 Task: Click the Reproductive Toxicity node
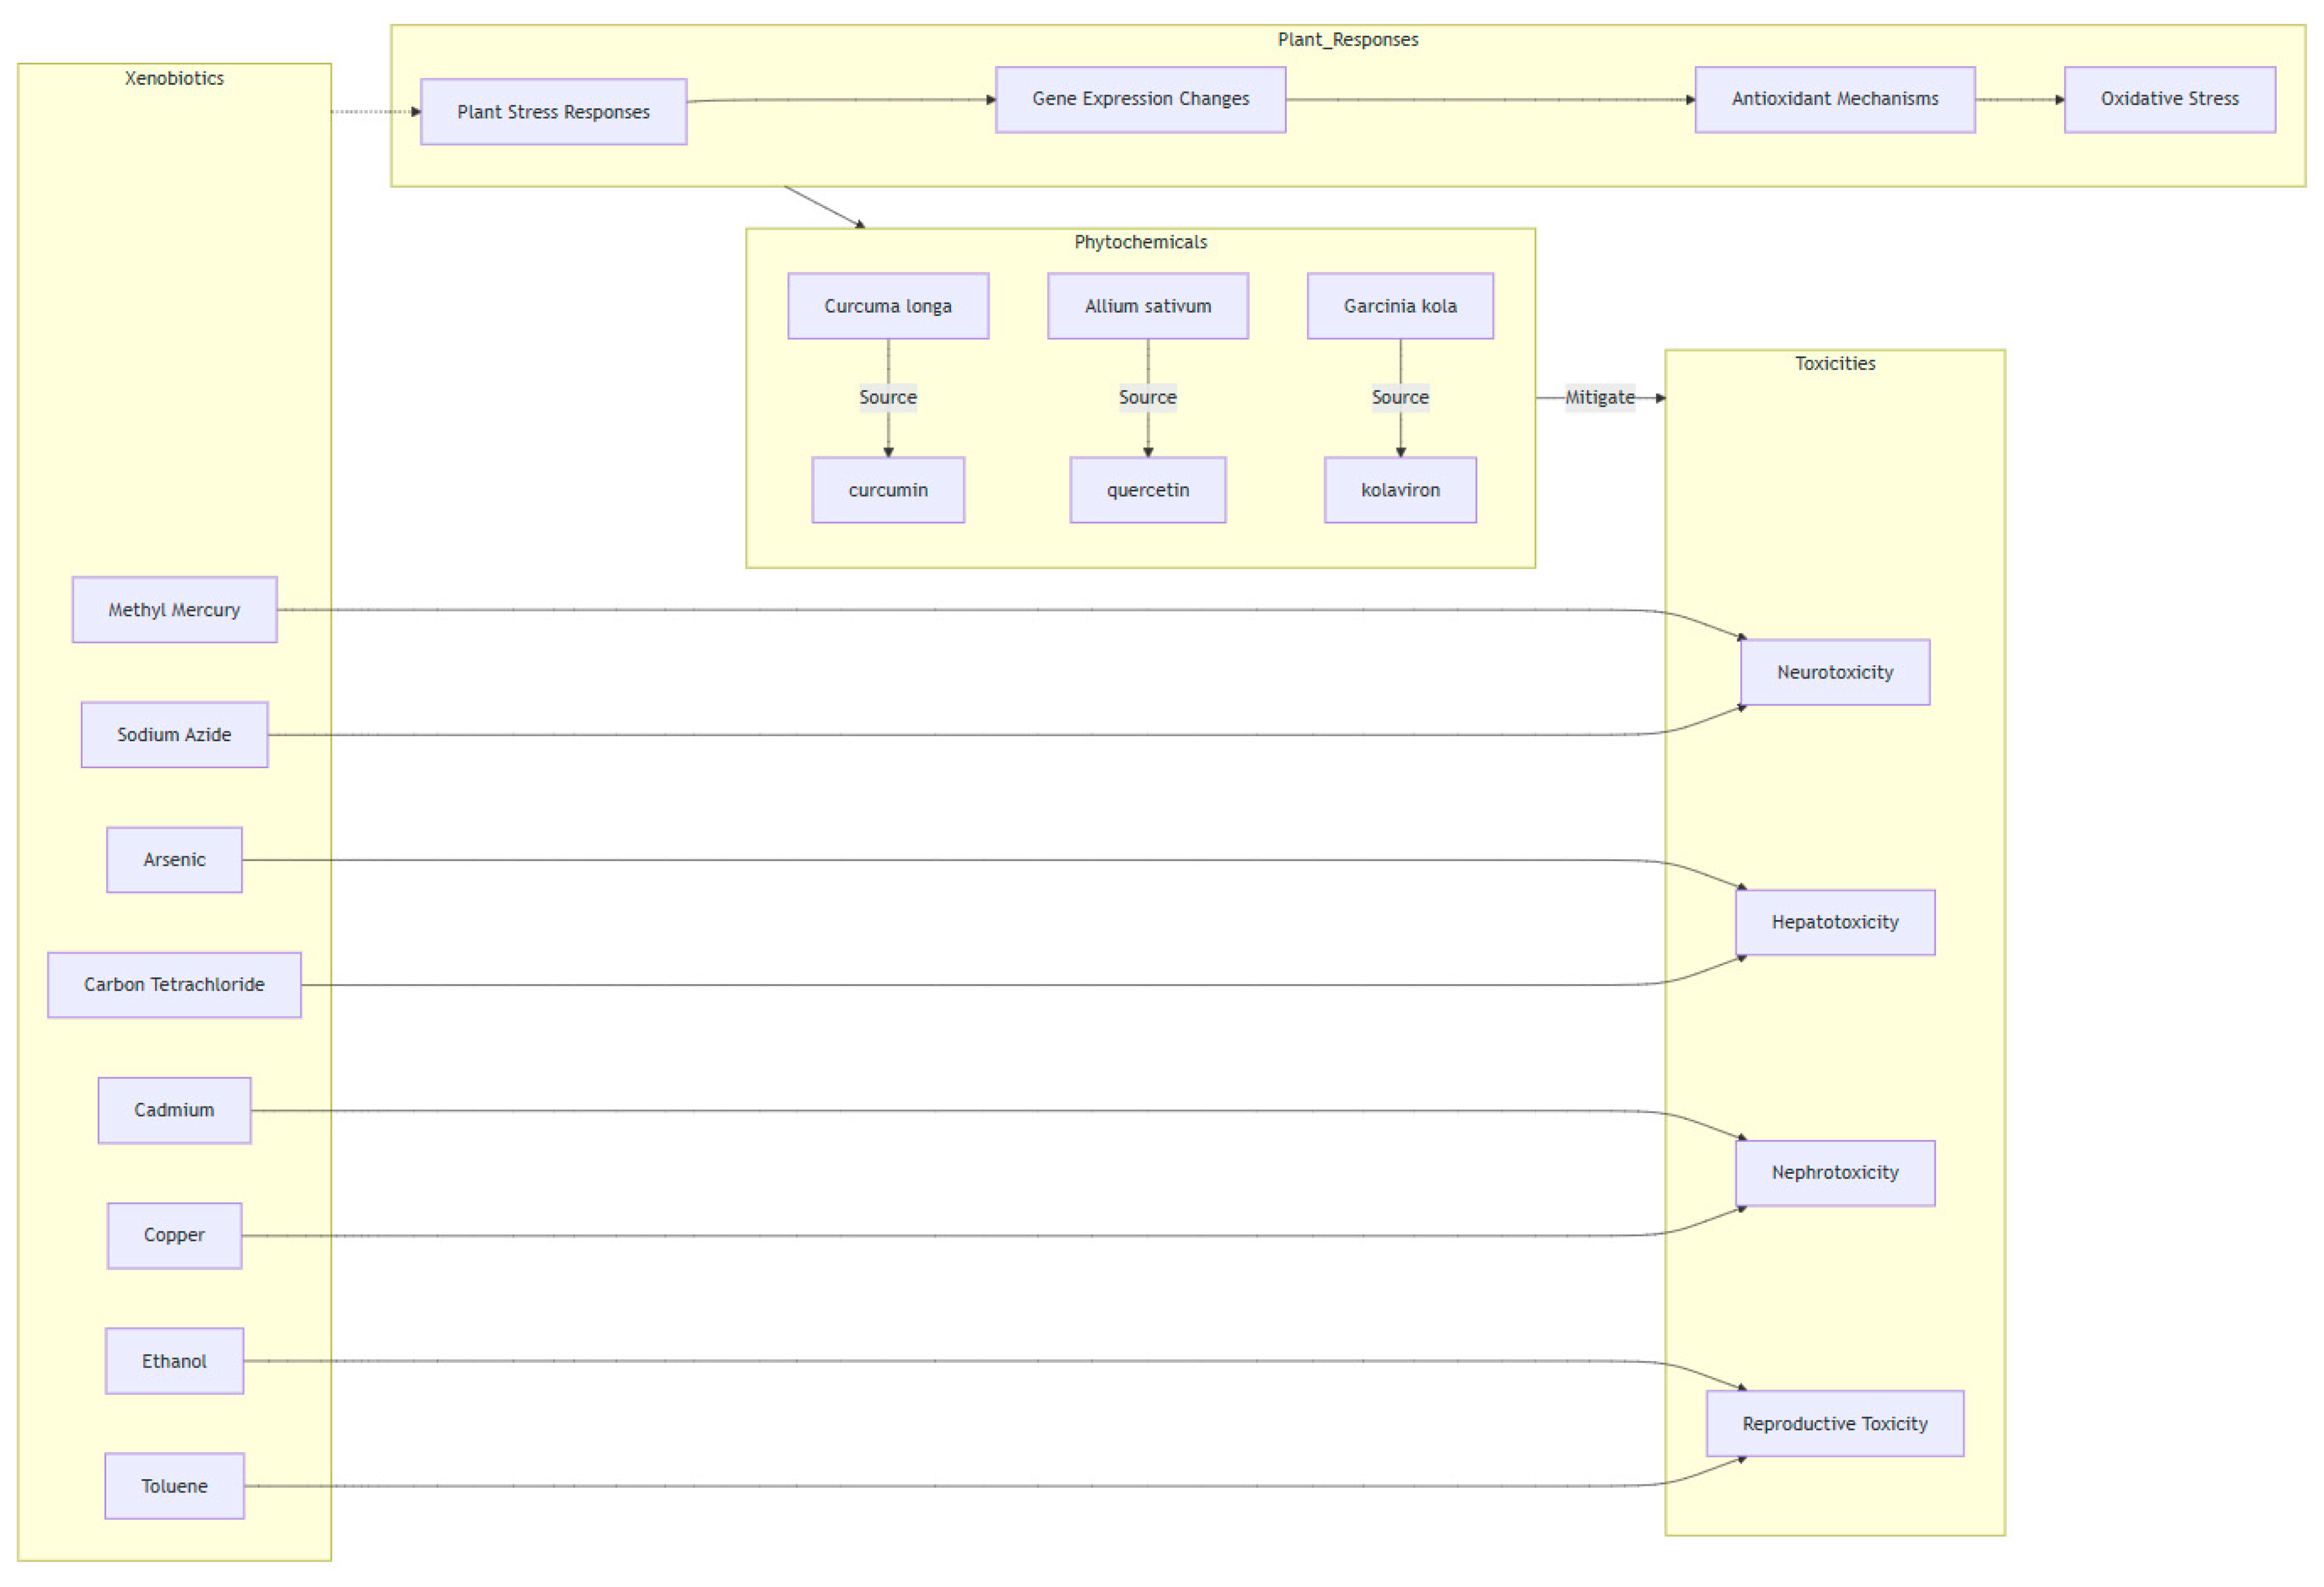(1834, 1423)
